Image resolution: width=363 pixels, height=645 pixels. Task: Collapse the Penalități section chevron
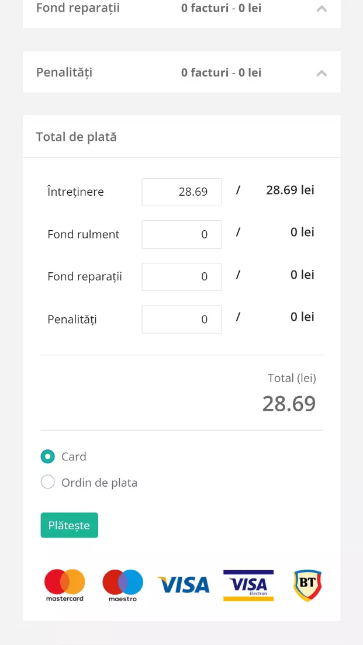(x=321, y=73)
